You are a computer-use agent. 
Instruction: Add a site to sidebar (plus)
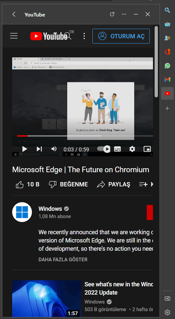coord(167,109)
